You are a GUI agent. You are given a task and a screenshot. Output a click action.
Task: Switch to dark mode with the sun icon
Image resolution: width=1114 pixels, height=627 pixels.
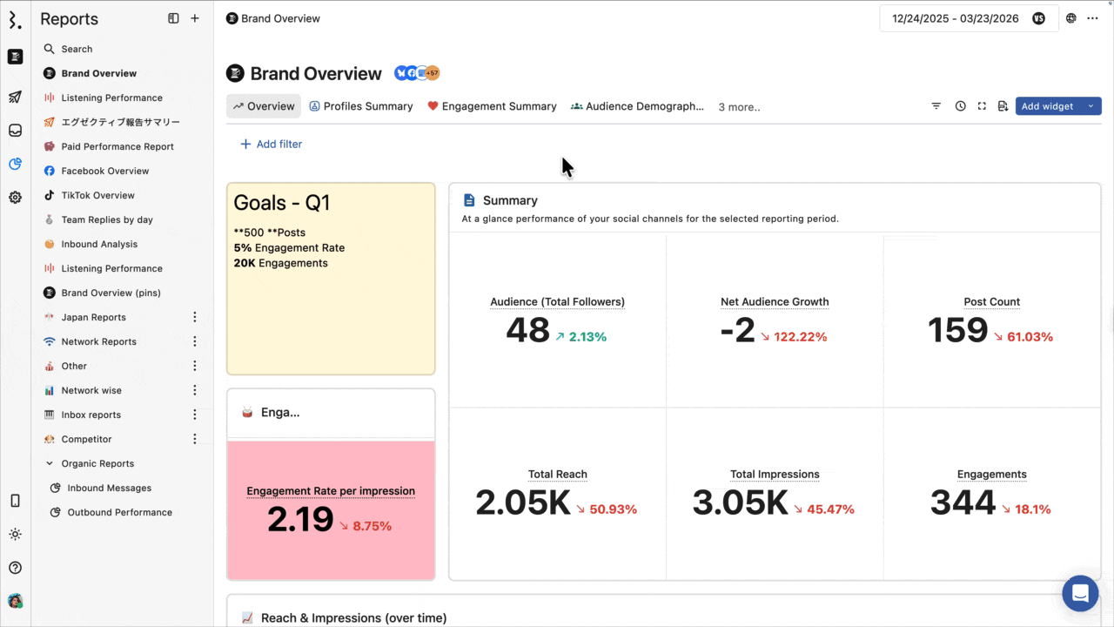pos(14,534)
